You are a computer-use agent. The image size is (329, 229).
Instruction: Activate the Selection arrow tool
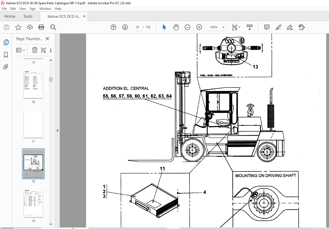[x=164, y=27]
